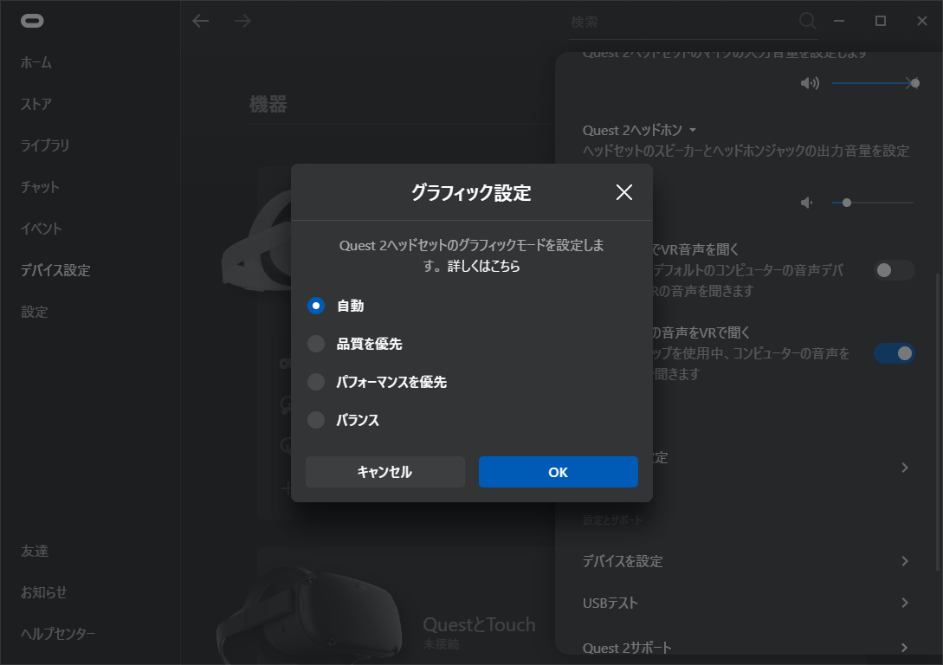Open the USBテスト chevron
Viewport: 943px width, 665px height.
click(x=905, y=603)
